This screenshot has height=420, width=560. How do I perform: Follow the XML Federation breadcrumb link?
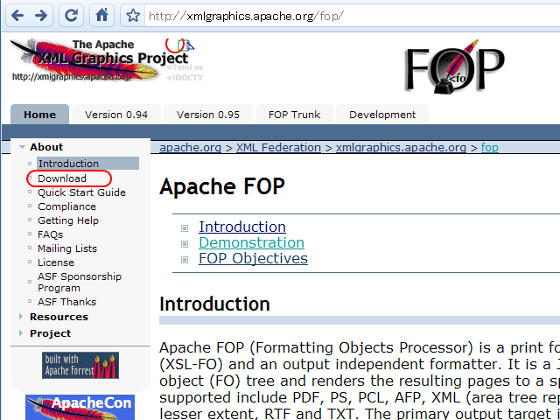point(278,147)
